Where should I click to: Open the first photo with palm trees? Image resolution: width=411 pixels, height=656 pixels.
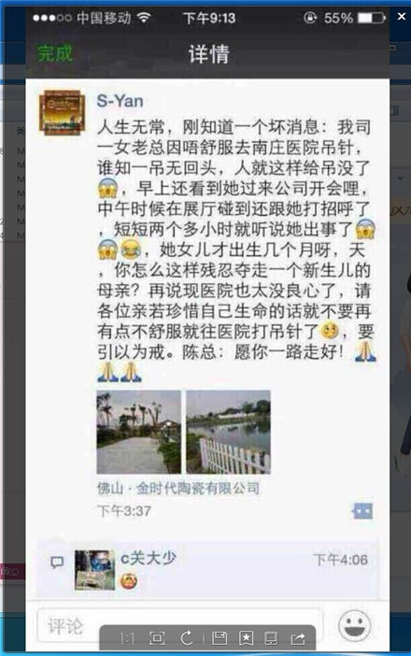[x=139, y=432]
